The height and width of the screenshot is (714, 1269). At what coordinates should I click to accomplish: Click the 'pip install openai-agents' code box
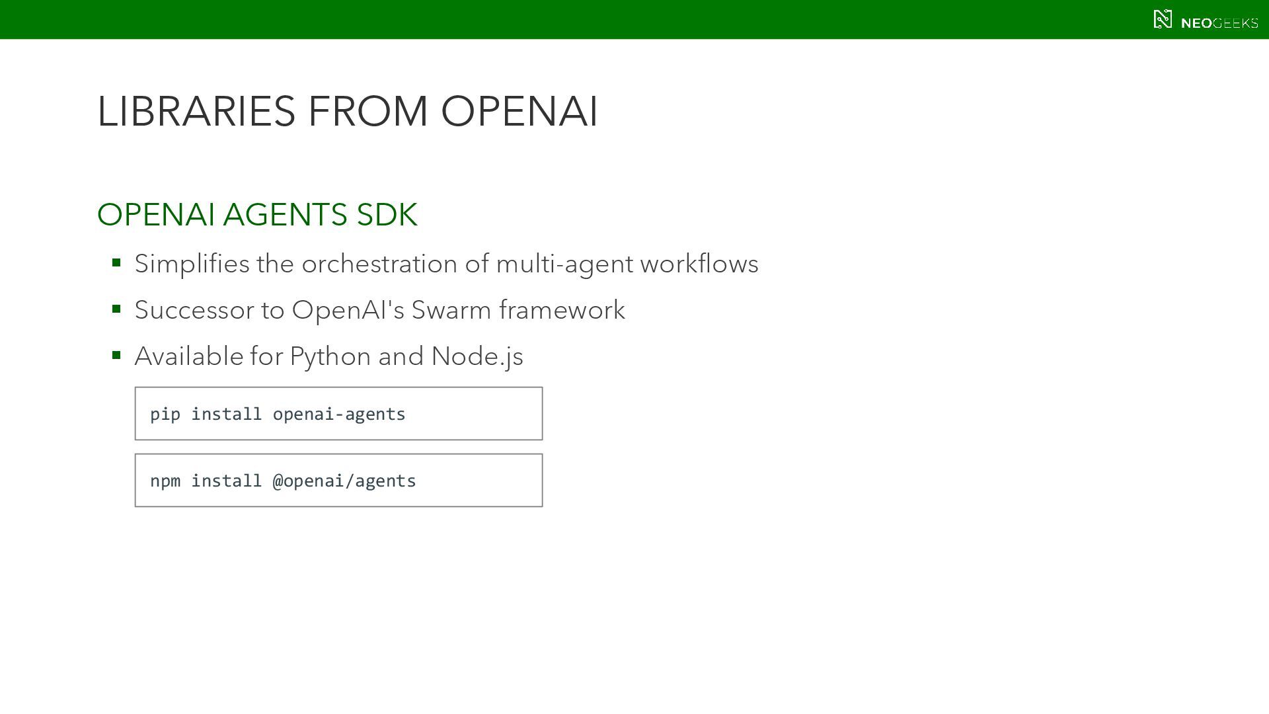pos(338,414)
